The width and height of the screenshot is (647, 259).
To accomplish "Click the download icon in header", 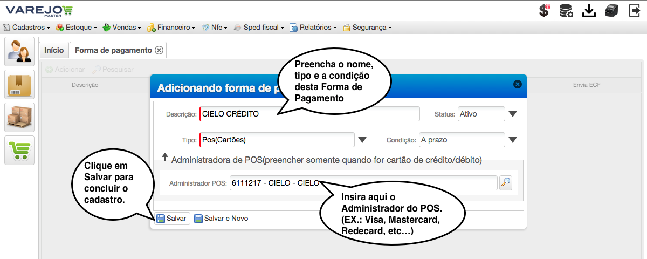I will tap(589, 11).
